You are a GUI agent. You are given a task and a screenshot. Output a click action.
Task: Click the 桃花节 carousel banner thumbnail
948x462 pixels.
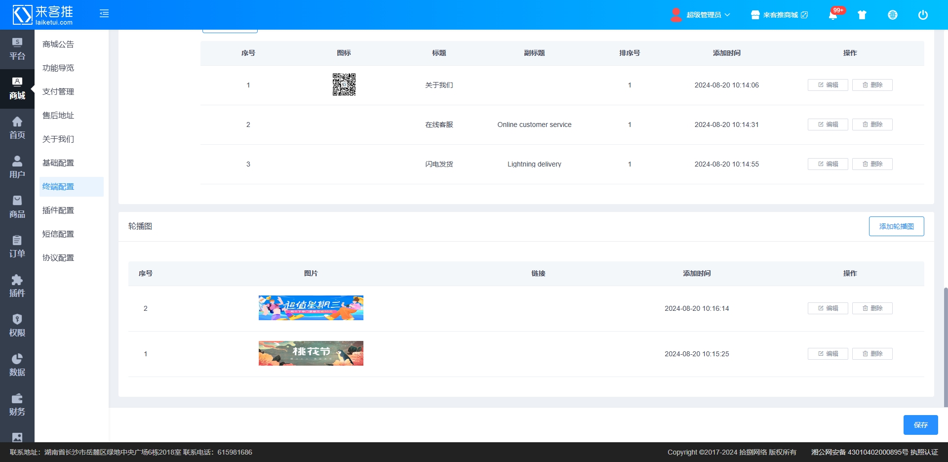(311, 353)
